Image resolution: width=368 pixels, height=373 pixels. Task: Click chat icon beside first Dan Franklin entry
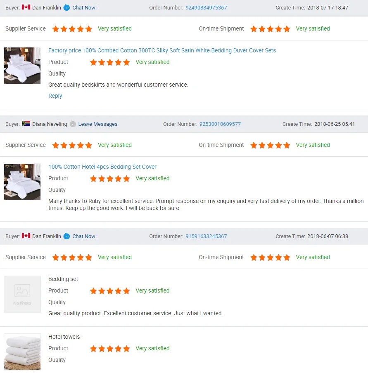(x=66, y=7)
